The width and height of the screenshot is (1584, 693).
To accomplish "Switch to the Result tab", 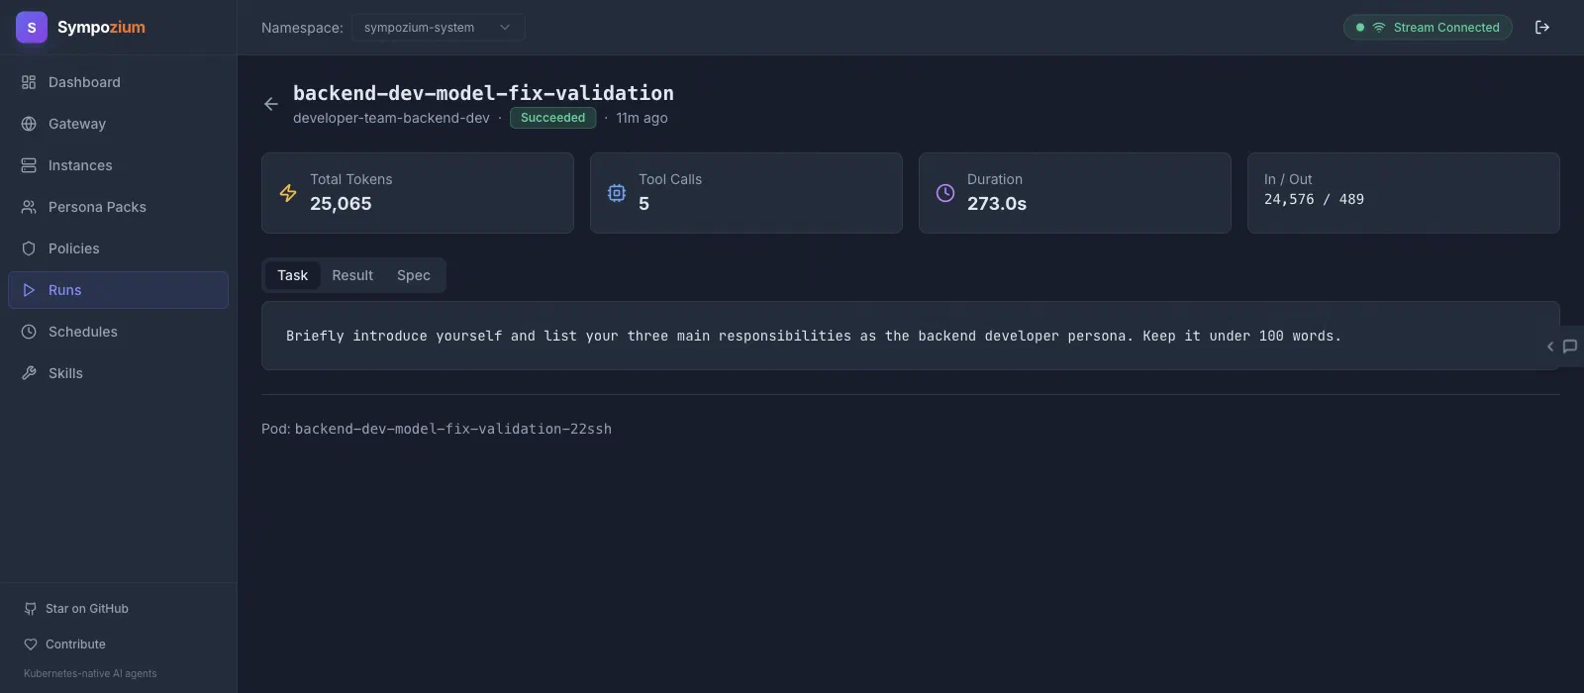I will (352, 275).
